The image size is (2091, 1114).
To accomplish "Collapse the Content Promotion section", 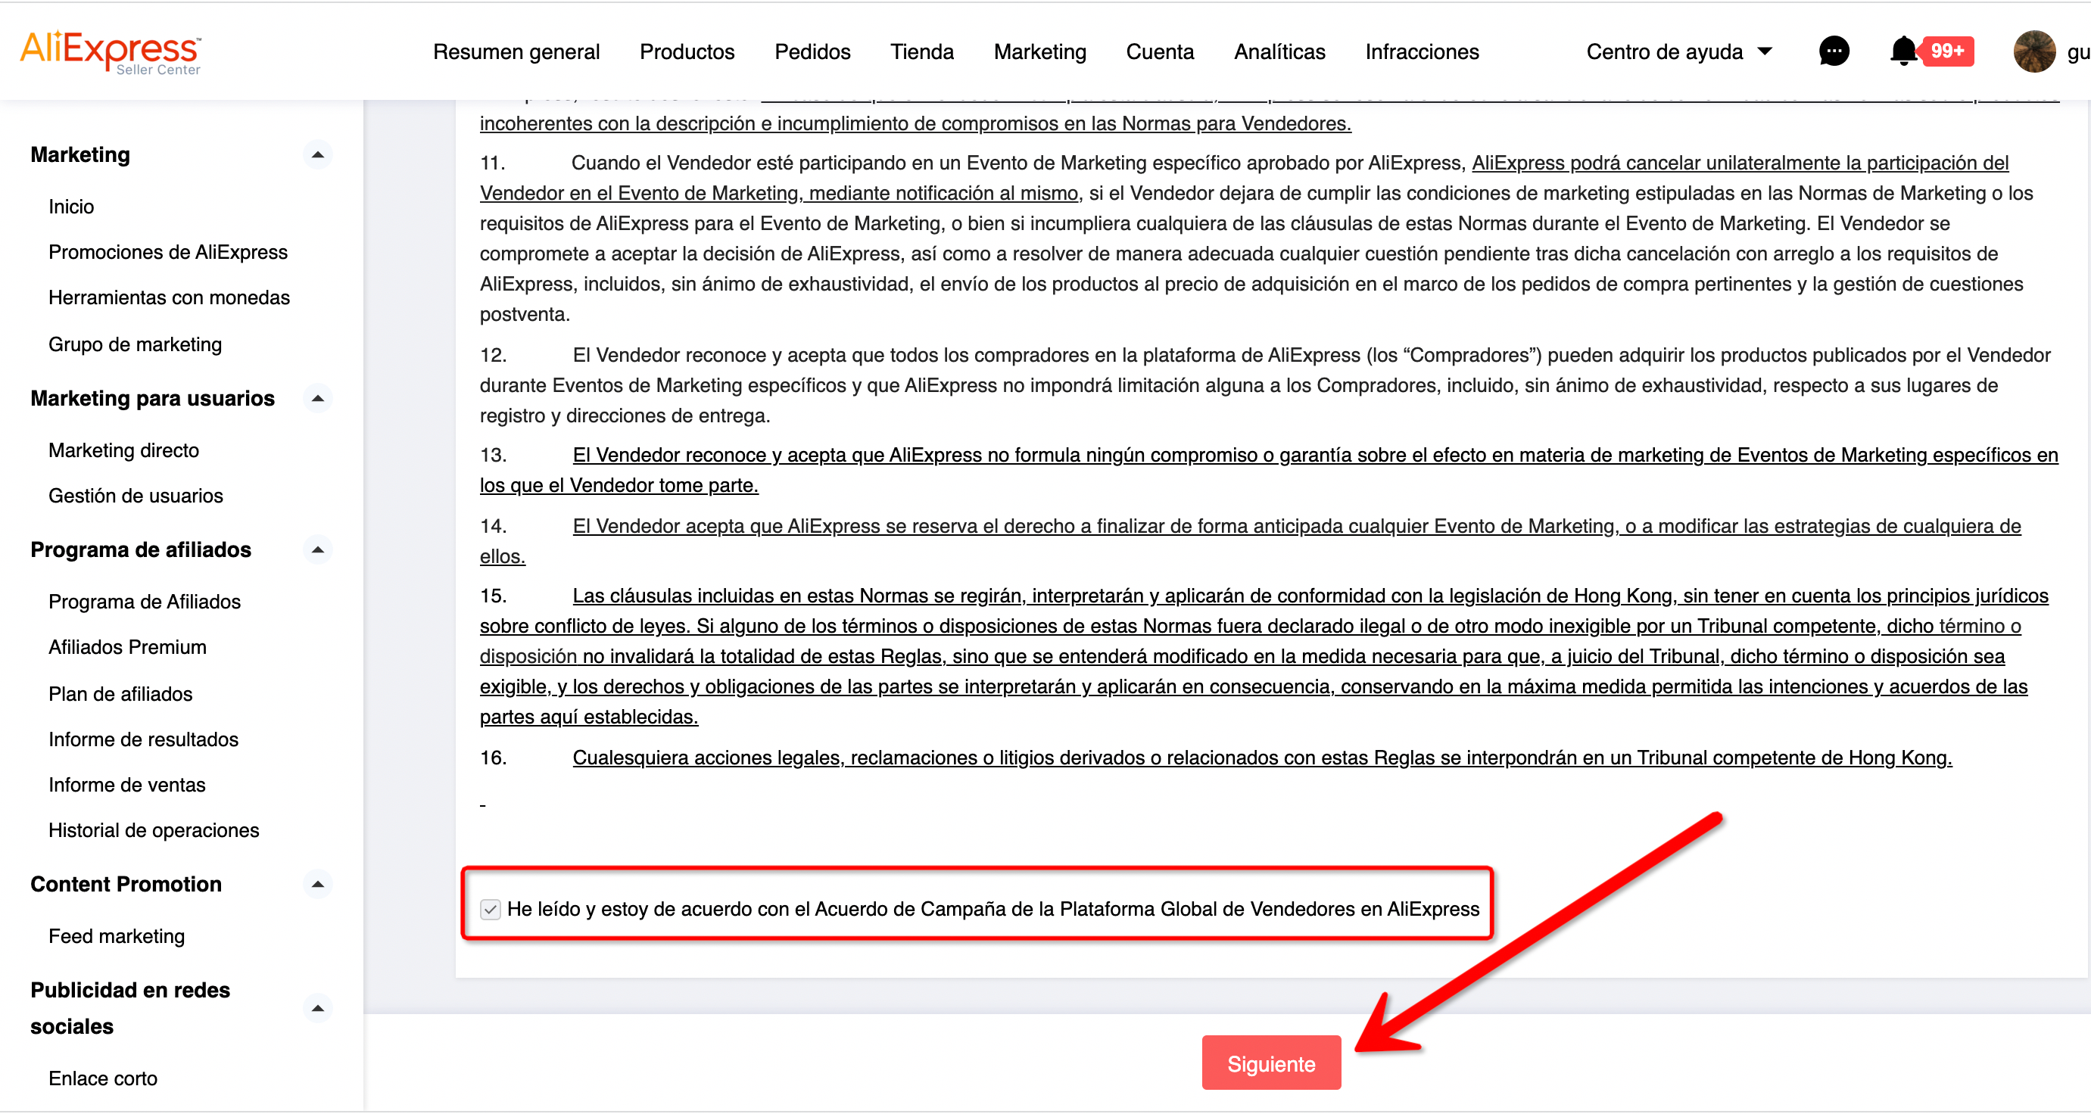I will pos(317,884).
